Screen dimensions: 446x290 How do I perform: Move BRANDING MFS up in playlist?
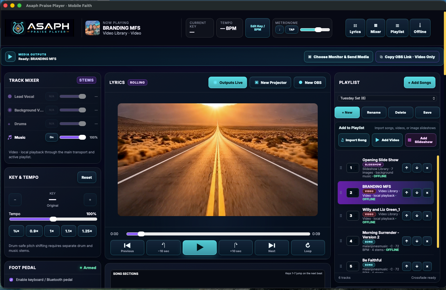(x=407, y=193)
